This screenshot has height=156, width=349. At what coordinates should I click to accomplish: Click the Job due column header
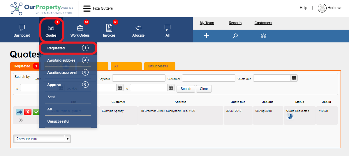(x=268, y=102)
